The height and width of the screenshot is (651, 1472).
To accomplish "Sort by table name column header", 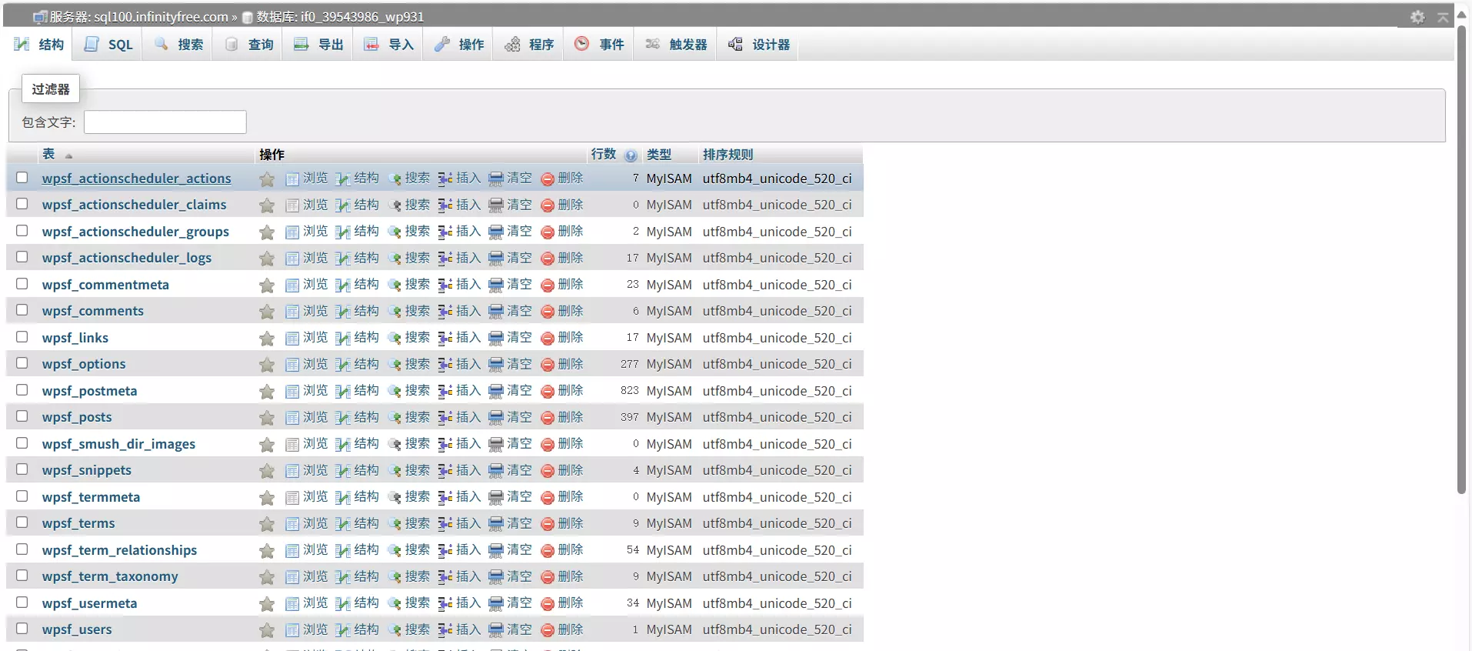I will click(48, 154).
